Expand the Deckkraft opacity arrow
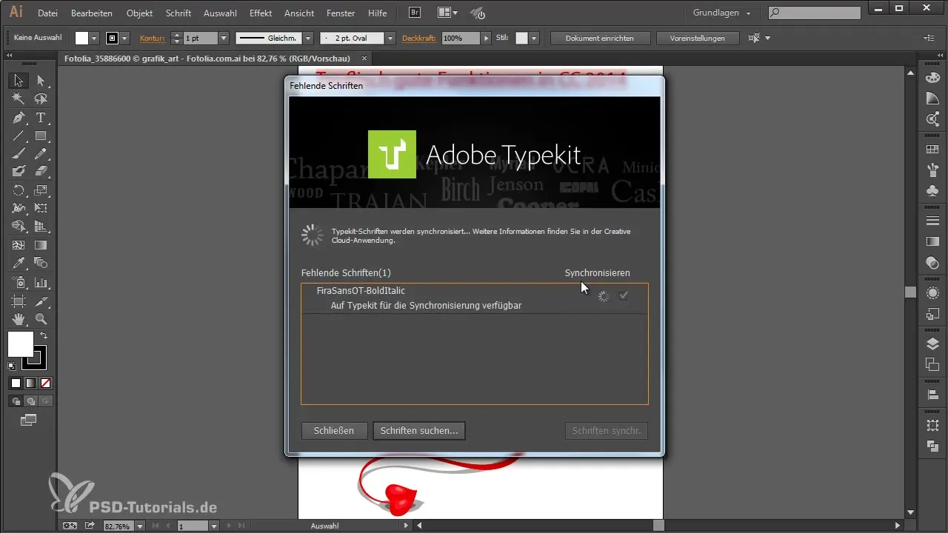The width and height of the screenshot is (948, 533). pos(486,38)
